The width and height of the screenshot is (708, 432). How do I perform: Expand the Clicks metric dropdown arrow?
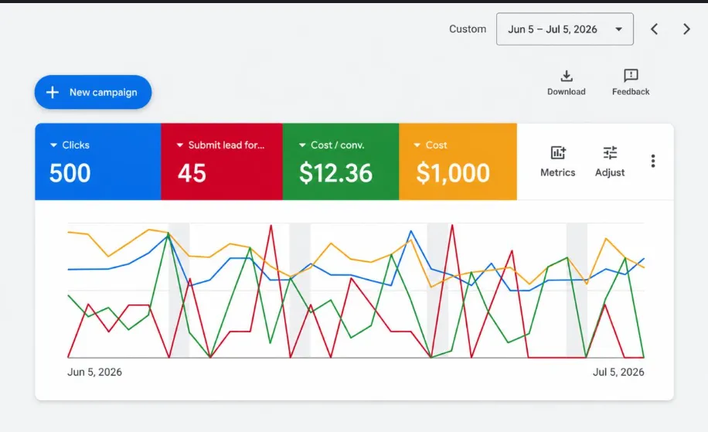point(53,145)
